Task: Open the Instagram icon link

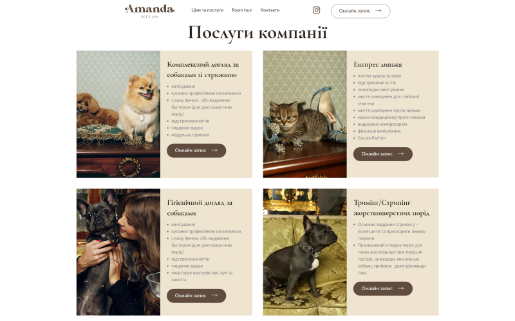Action: click(316, 10)
